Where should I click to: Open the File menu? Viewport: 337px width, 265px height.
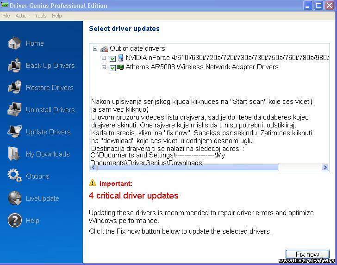point(6,16)
